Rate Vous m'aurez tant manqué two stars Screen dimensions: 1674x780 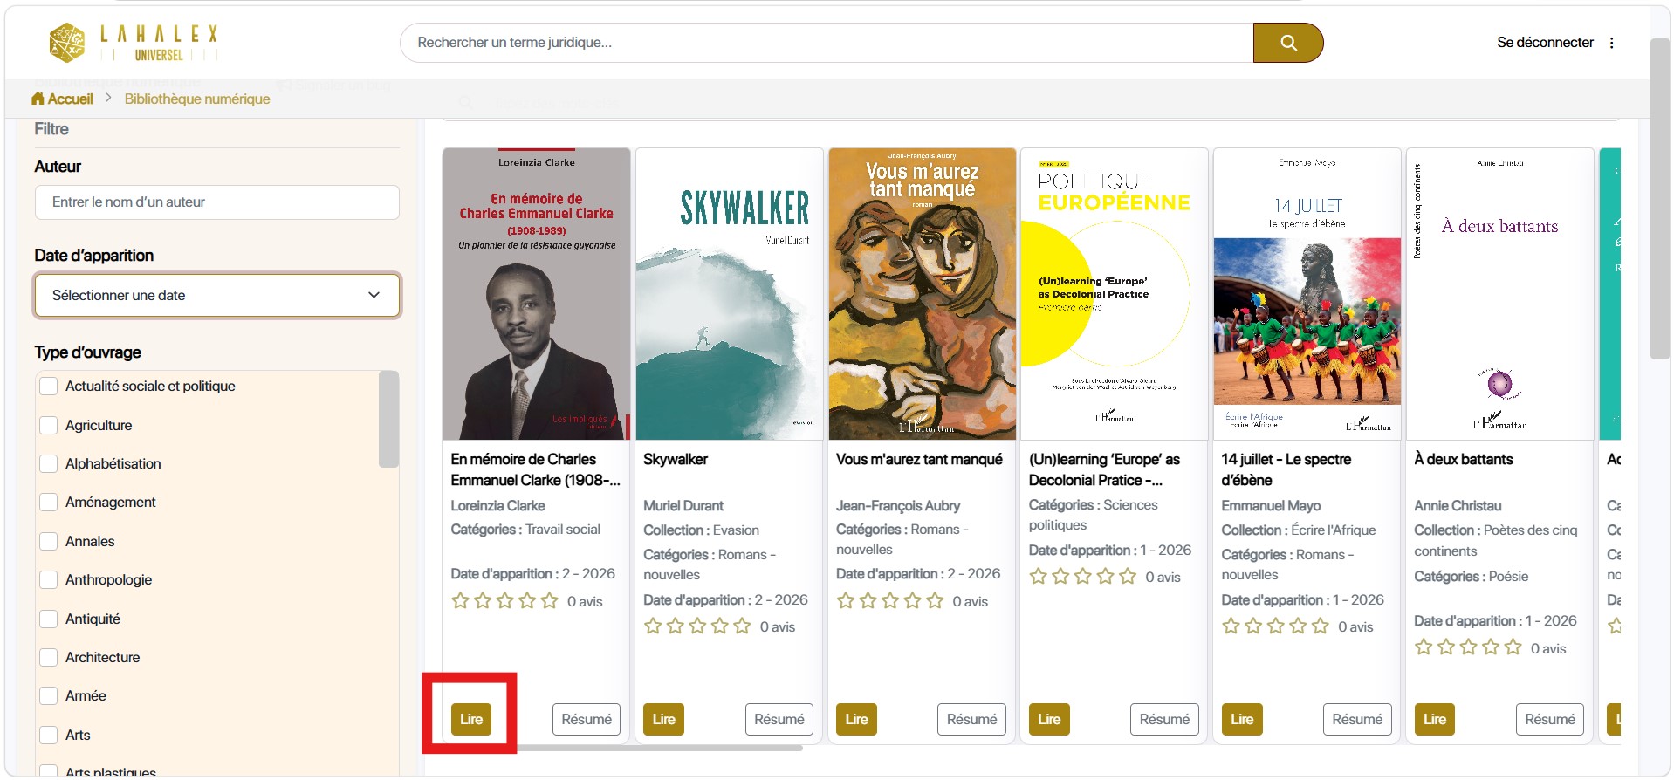(x=868, y=600)
